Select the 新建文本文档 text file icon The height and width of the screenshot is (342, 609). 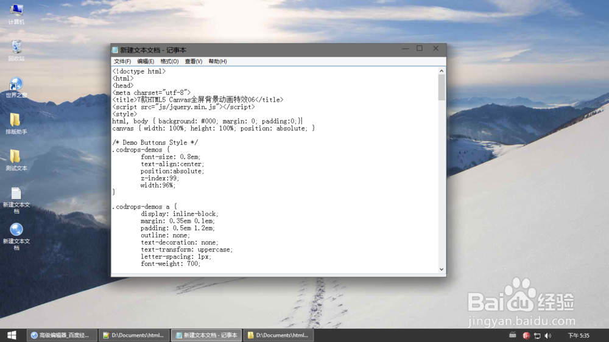(16, 200)
